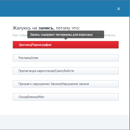Choose the Оскорбления/Мат reason

click(66, 97)
